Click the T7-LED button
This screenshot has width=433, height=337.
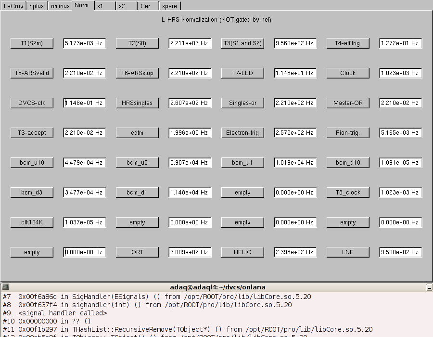[242, 73]
